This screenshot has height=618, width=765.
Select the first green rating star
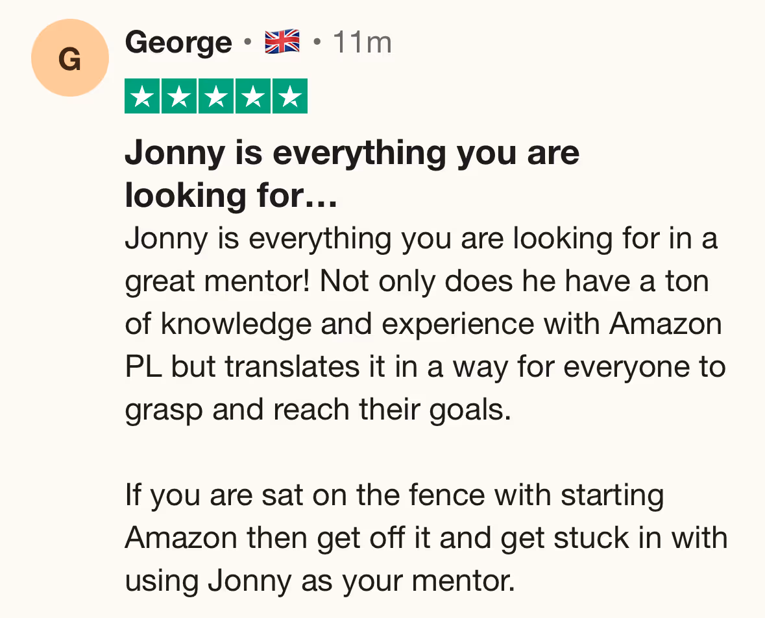coord(142,96)
